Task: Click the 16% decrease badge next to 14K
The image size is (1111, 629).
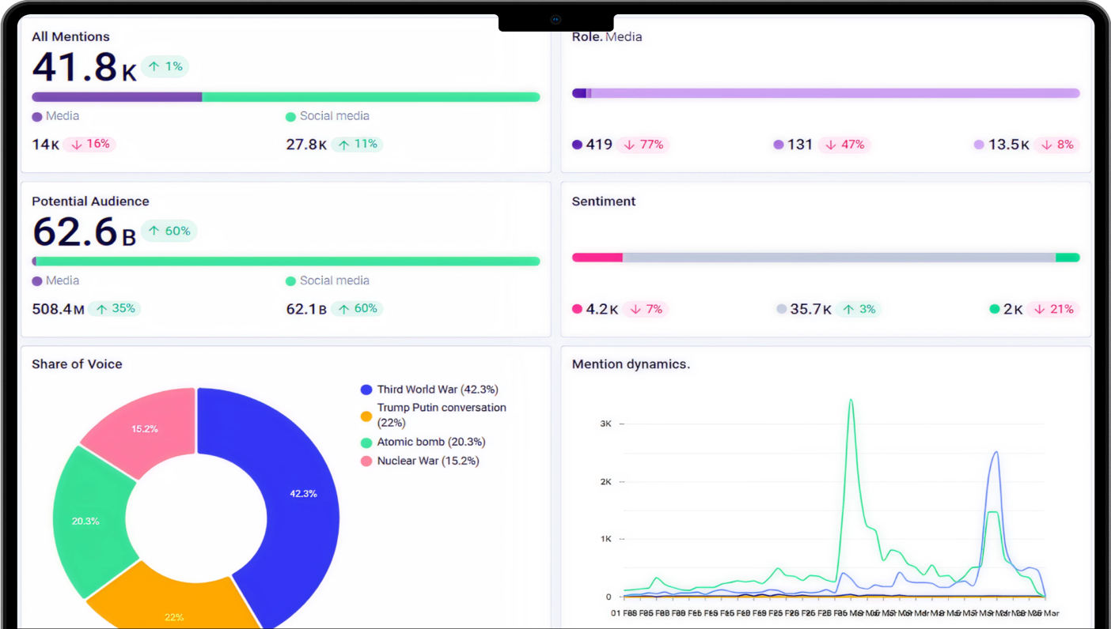Action: coord(90,145)
